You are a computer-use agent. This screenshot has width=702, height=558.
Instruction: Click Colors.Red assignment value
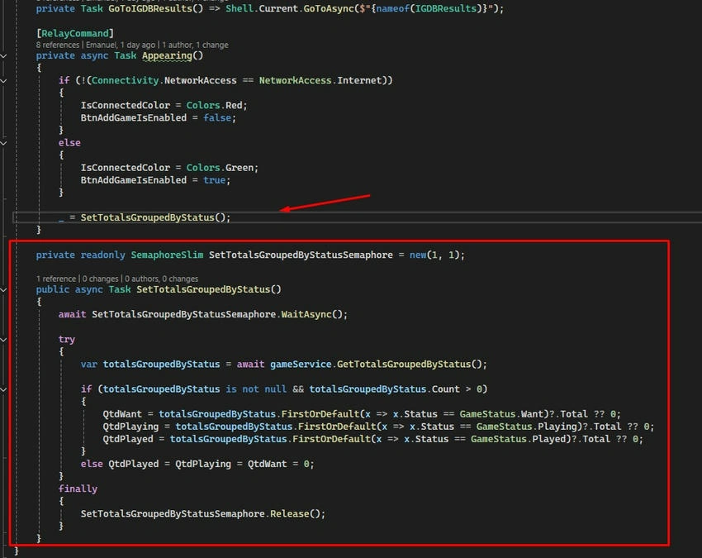[214, 105]
